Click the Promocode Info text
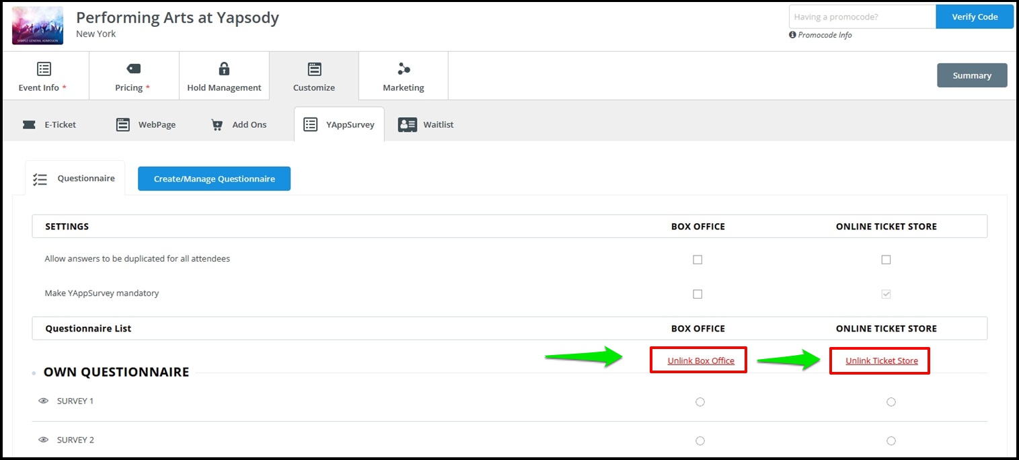The width and height of the screenshot is (1019, 460). 825,35
